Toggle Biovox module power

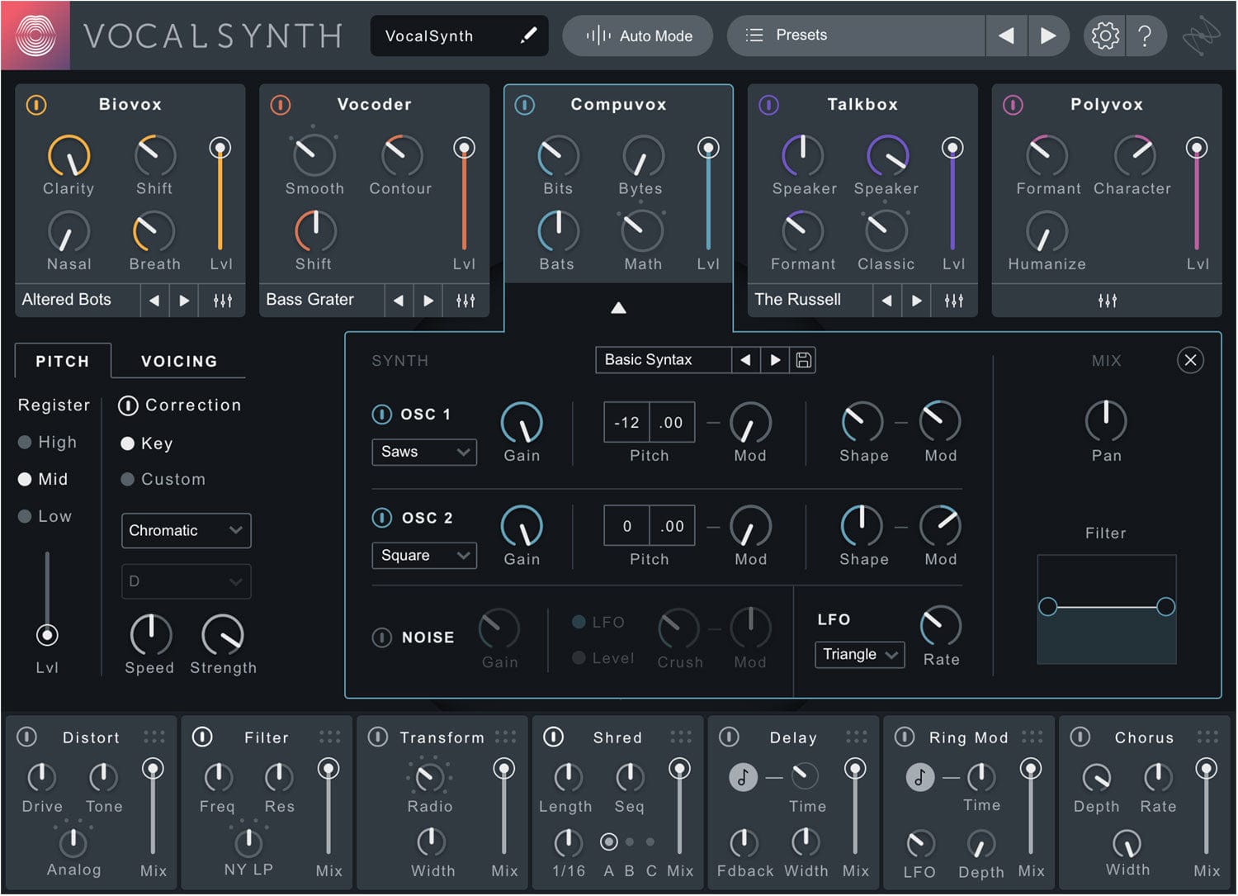pyautogui.click(x=36, y=105)
